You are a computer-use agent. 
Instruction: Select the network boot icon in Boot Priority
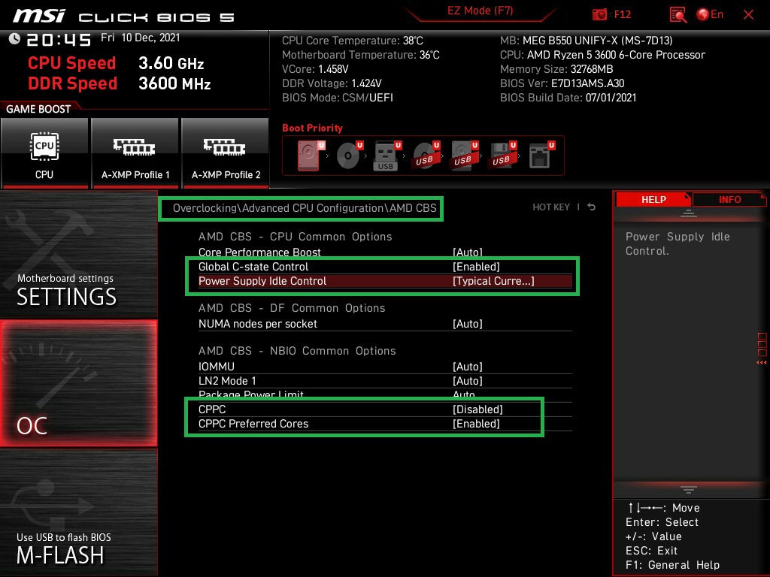[x=541, y=156]
